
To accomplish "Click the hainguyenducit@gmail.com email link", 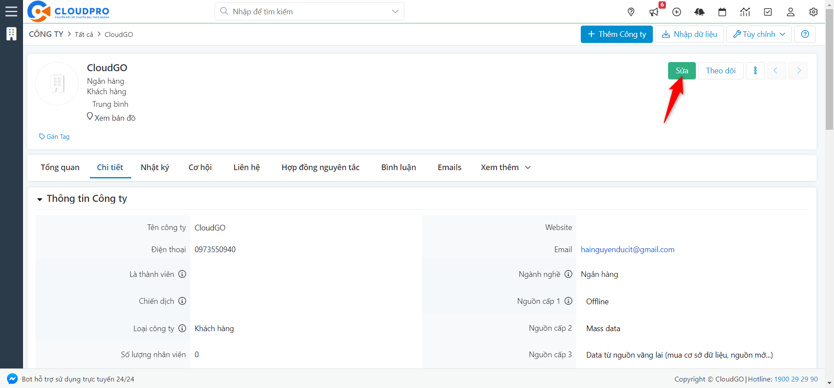I will (628, 250).
